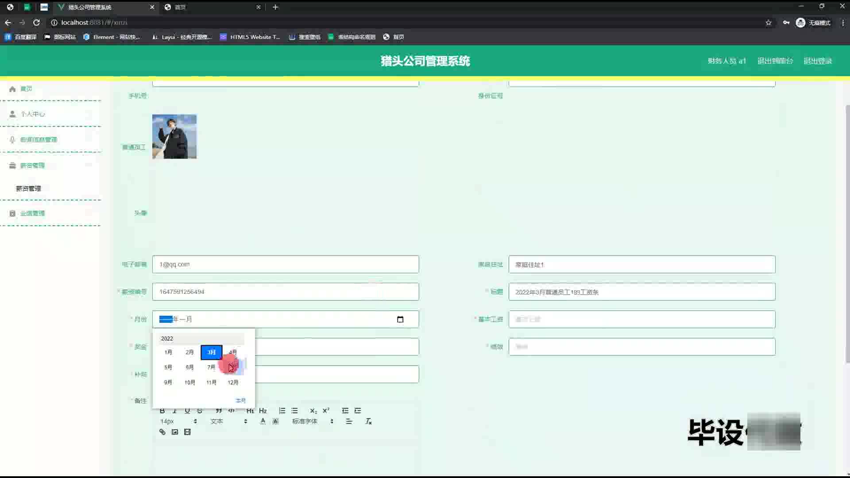Select 1月 in the month picker
This screenshot has height=478, width=850.
coord(168,352)
